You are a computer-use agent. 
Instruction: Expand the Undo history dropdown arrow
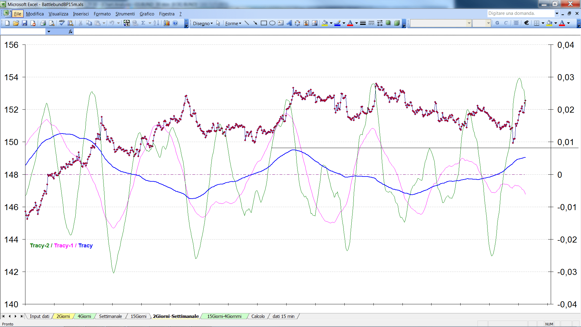point(118,23)
